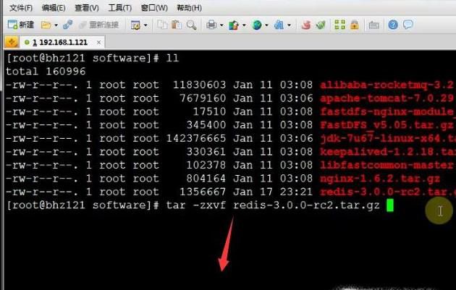Image resolution: width=456 pixels, height=290 pixels.
Task: Expand the session properties dropdown arrow
Action: 145,25
